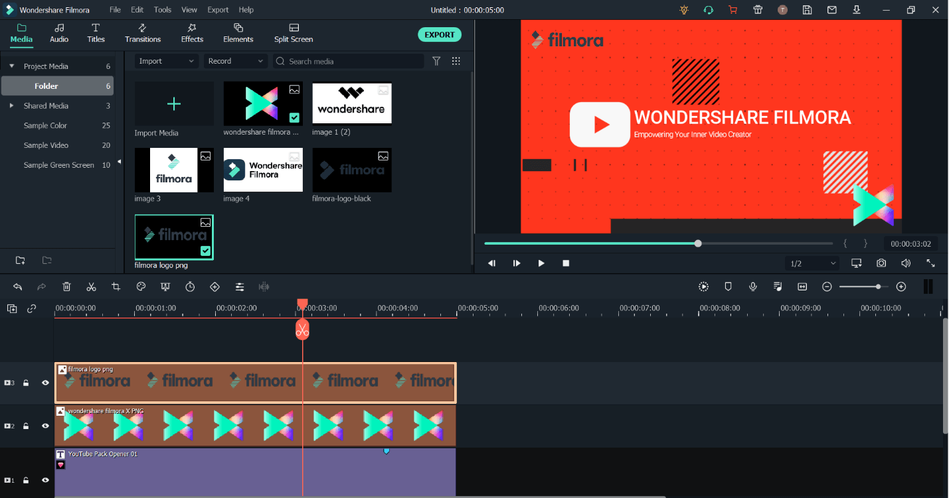Screen dimensions: 949x498
Task: Lock track 1 with padlock
Action: [26, 480]
